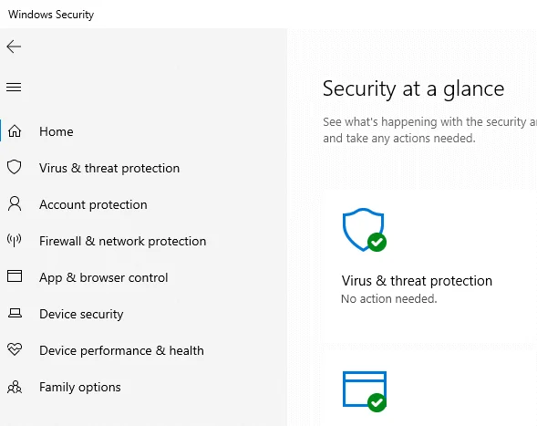Click the App & browser window icon
This screenshot has height=426, width=537.
pyautogui.click(x=15, y=275)
